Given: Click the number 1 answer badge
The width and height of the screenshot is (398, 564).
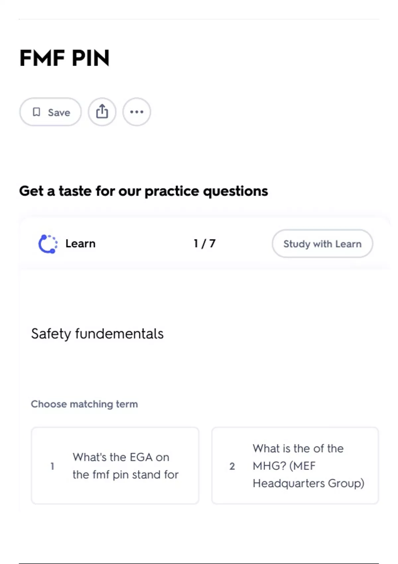Looking at the screenshot, I should (52, 466).
